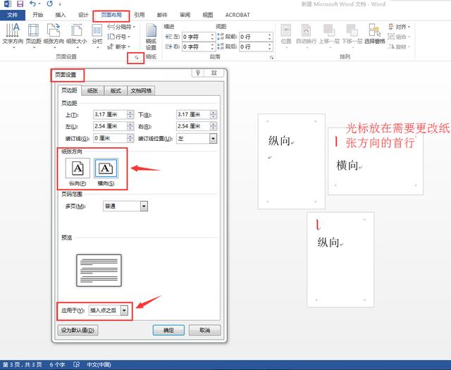Open the ACROBAT ribbon tab
The width and height of the screenshot is (451, 370).
pos(237,15)
